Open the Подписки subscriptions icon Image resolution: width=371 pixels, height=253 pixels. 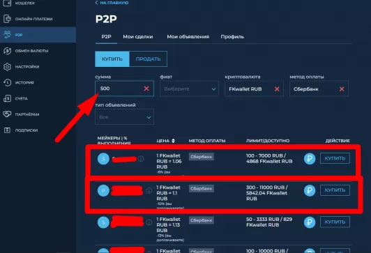tap(7, 130)
